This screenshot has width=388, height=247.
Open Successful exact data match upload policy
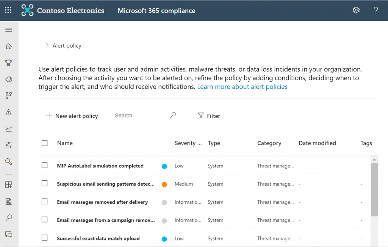click(x=98, y=239)
